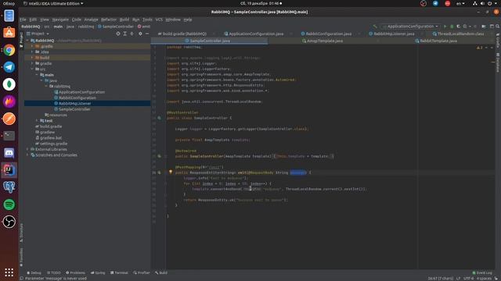Click the Run with Coverage icon
This screenshot has width=501, height=281.
tap(458, 27)
